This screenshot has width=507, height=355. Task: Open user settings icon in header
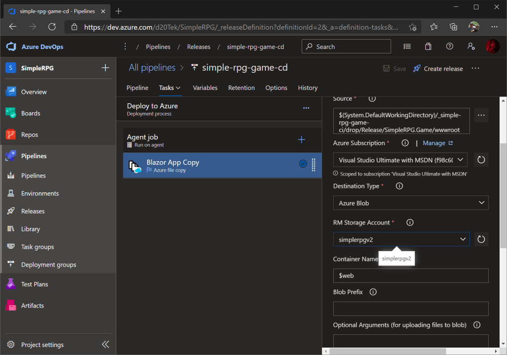[x=471, y=46]
